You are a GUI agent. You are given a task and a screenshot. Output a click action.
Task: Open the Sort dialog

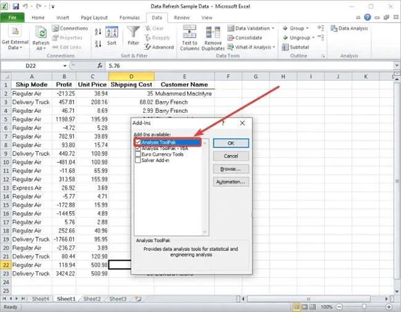[x=112, y=36]
